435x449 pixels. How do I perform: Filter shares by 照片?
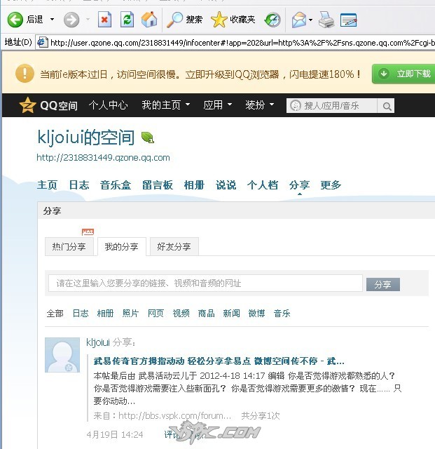point(130,314)
